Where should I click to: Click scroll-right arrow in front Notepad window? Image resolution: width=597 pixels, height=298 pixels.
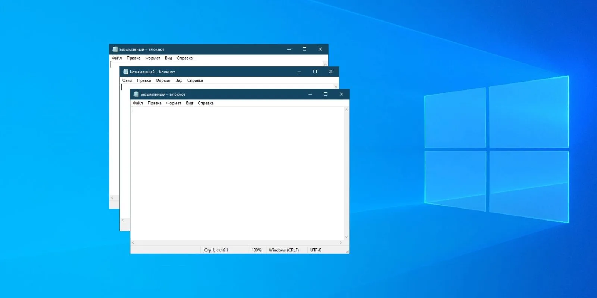pyautogui.click(x=341, y=243)
